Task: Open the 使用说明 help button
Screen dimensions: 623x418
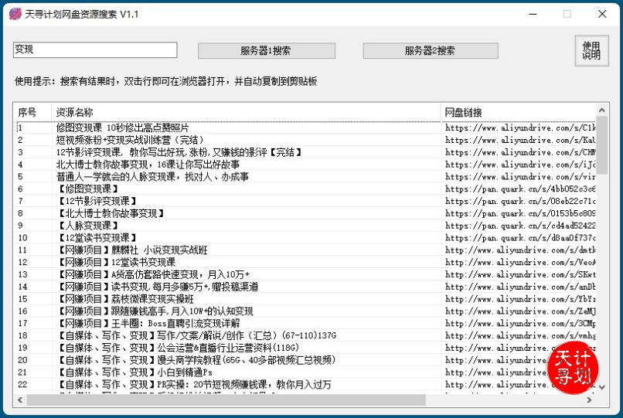Action: (x=591, y=50)
